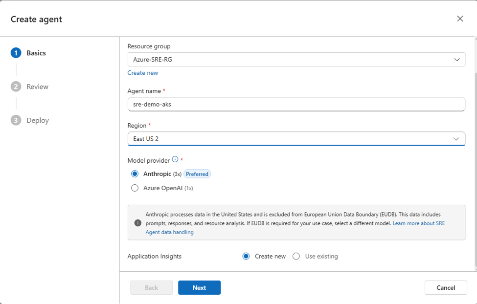Close the Create agent dialog
Screen dimensions: 477x304
(x=460, y=19)
